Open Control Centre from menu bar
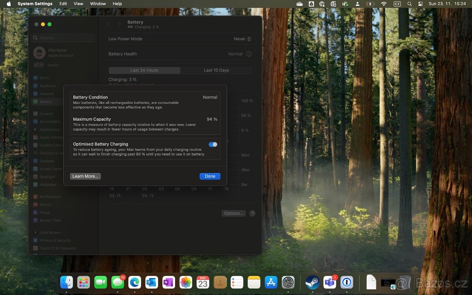 tap(420, 4)
